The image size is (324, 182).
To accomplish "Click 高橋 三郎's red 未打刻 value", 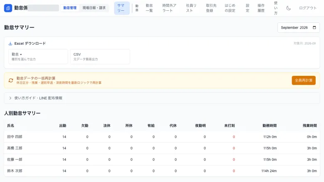I will pyautogui.click(x=234, y=148).
